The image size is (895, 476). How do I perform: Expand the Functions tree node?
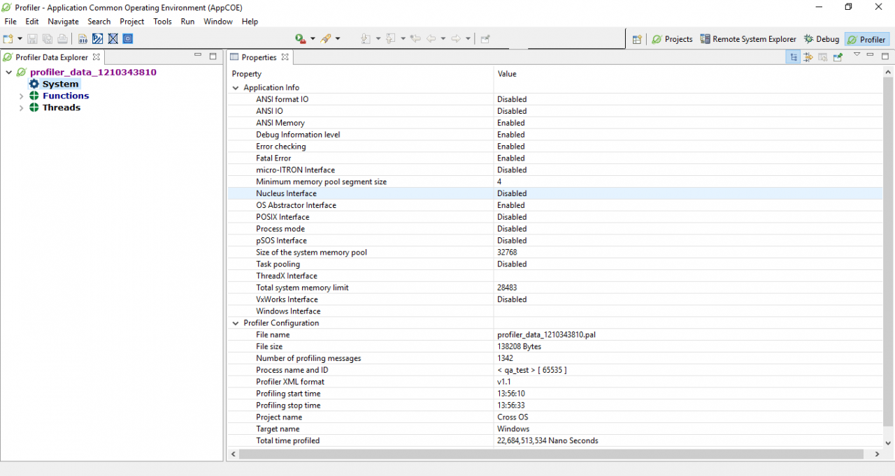[x=21, y=96]
